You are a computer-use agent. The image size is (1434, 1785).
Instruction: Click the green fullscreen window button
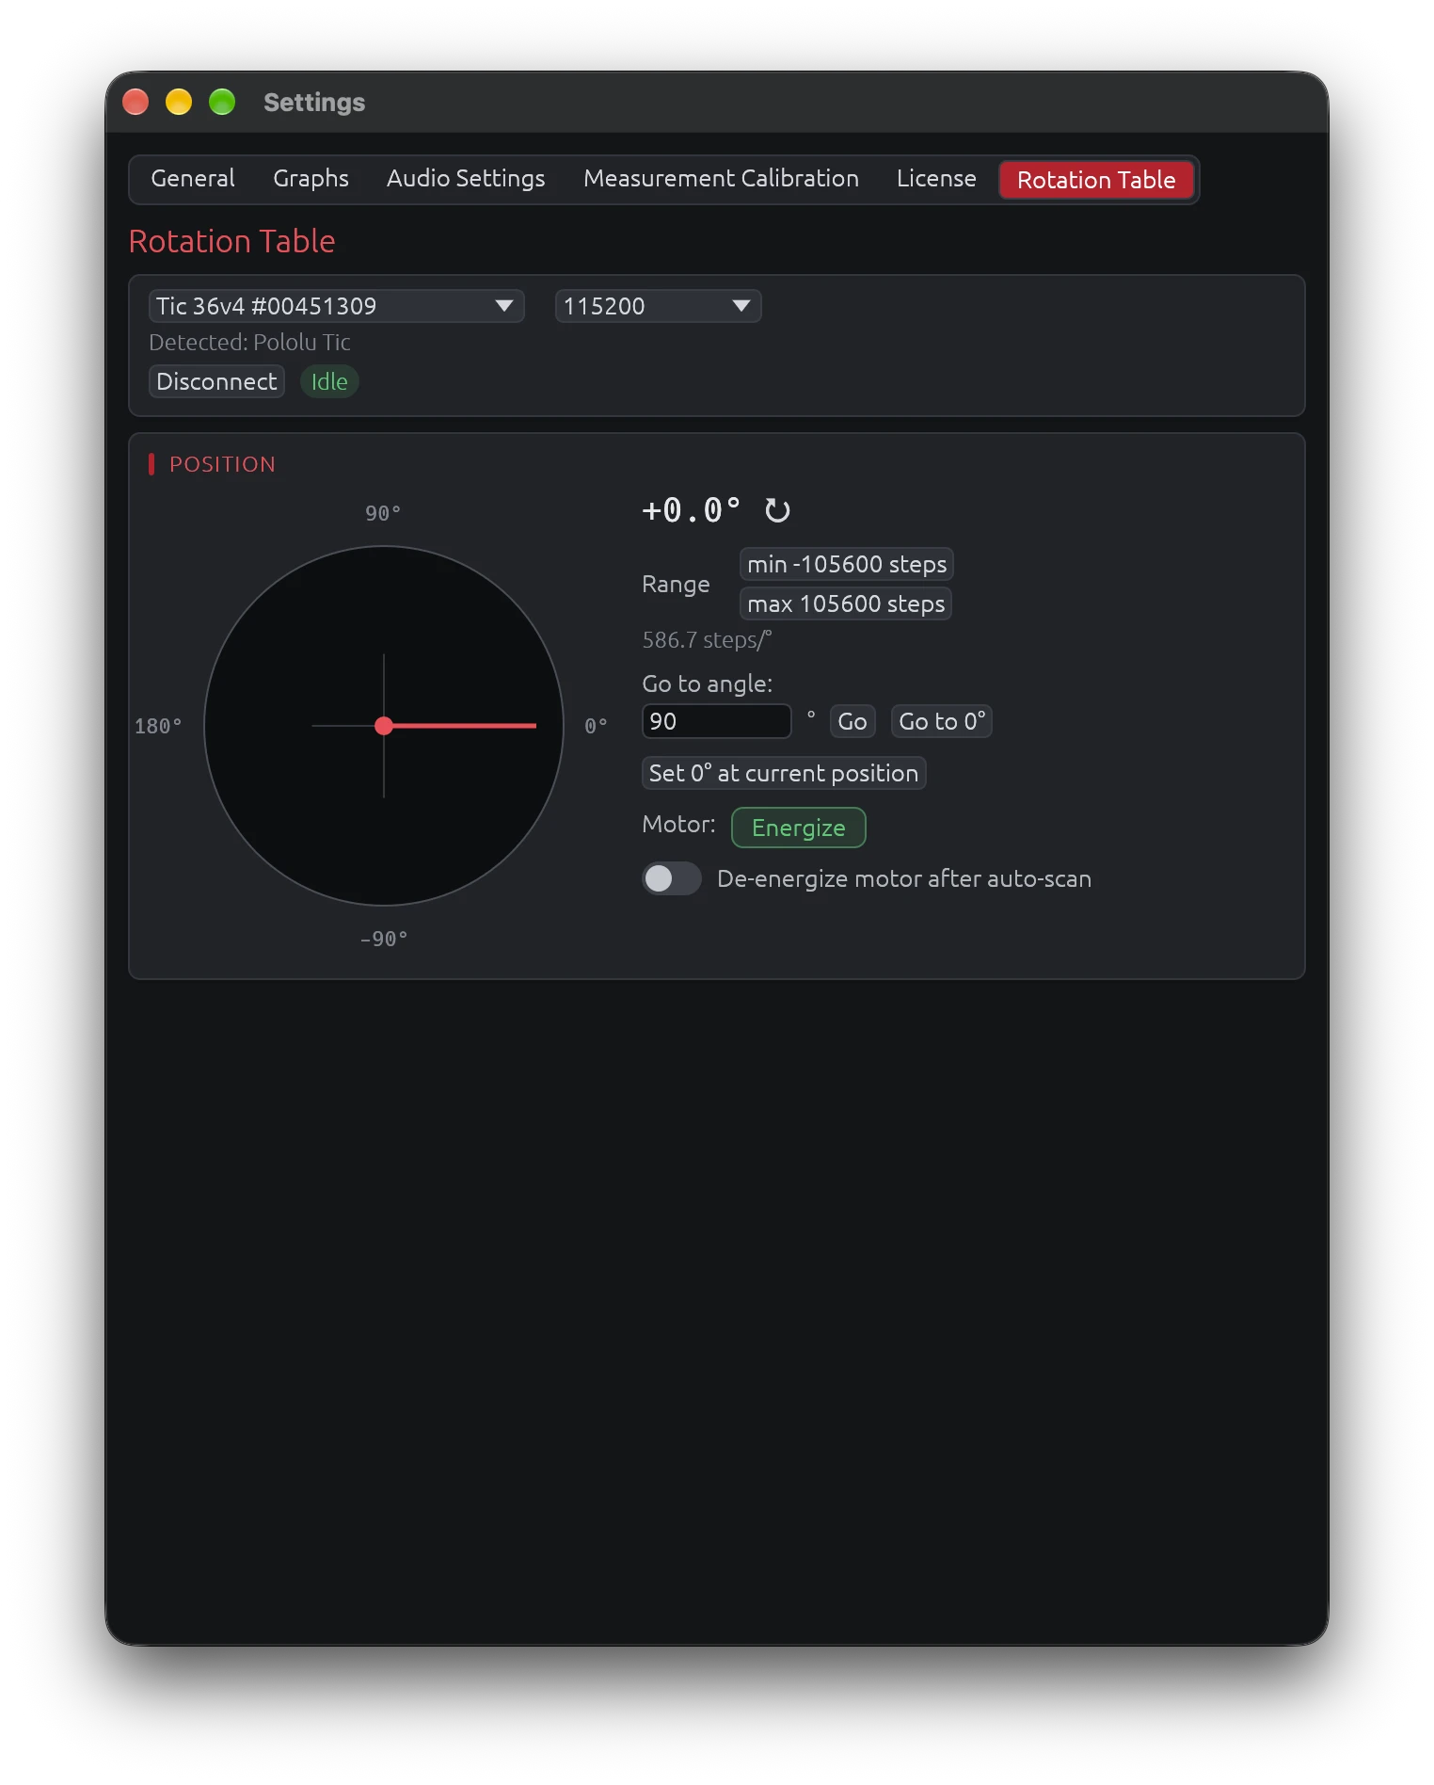[x=222, y=102]
